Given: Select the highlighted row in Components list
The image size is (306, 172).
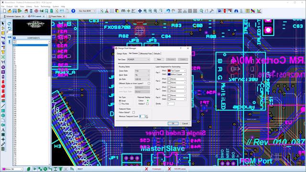Looking at the screenshot, I should pyautogui.click(x=31, y=45).
